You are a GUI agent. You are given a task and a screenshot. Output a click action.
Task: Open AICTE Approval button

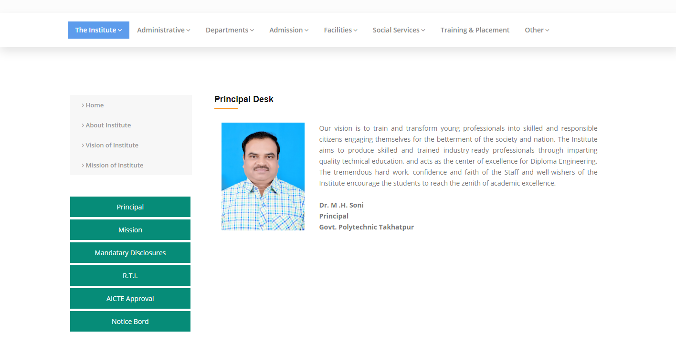coord(130,299)
